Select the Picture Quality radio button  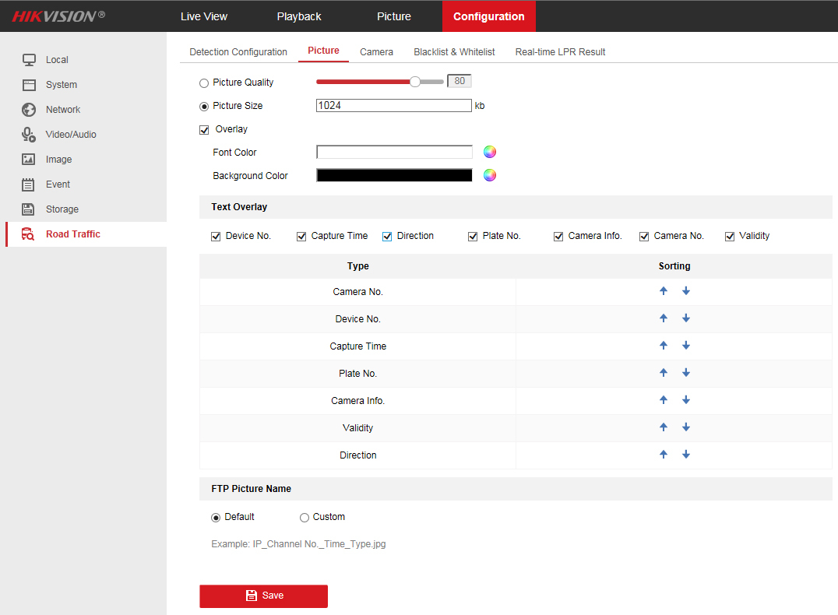click(x=204, y=83)
